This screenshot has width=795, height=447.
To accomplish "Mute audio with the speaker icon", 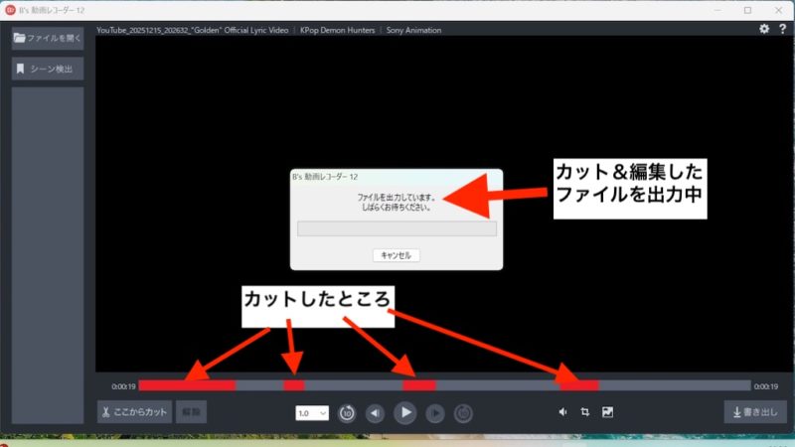I will [x=562, y=412].
